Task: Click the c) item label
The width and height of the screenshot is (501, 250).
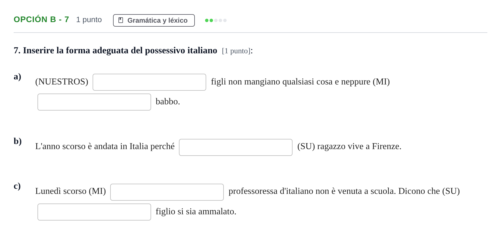Action: (x=17, y=186)
